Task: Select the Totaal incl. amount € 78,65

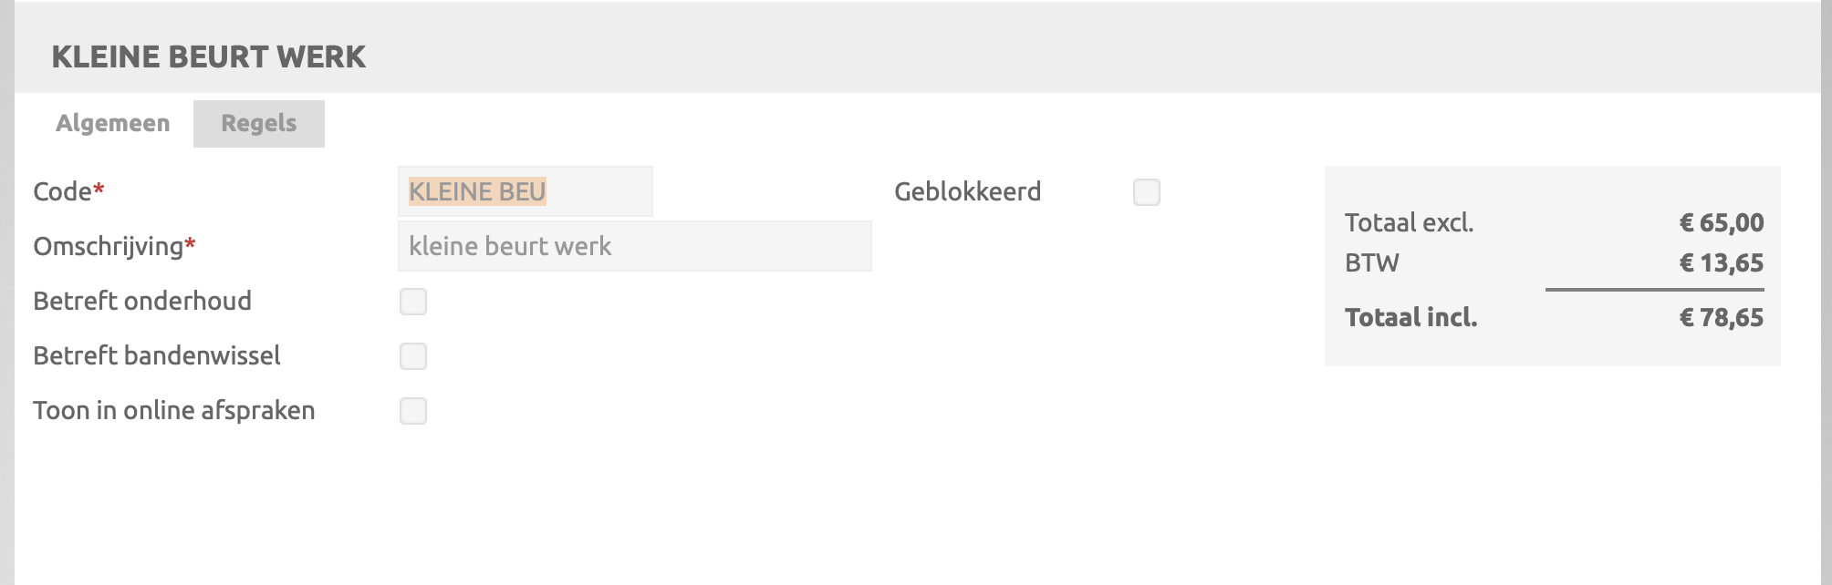Action: coord(1722,317)
